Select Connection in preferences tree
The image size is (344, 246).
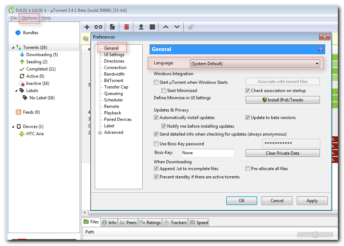(115, 68)
